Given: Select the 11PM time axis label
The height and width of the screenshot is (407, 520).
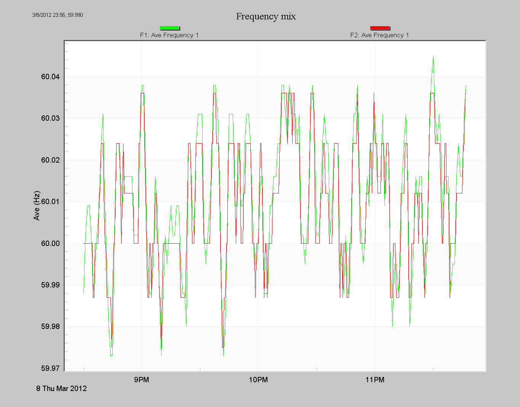Looking at the screenshot, I should click(375, 380).
